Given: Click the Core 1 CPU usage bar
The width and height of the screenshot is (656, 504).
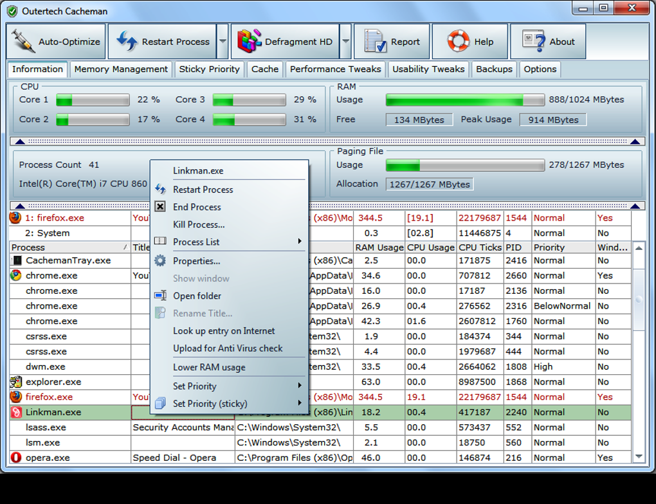Looking at the screenshot, I should coord(93,100).
